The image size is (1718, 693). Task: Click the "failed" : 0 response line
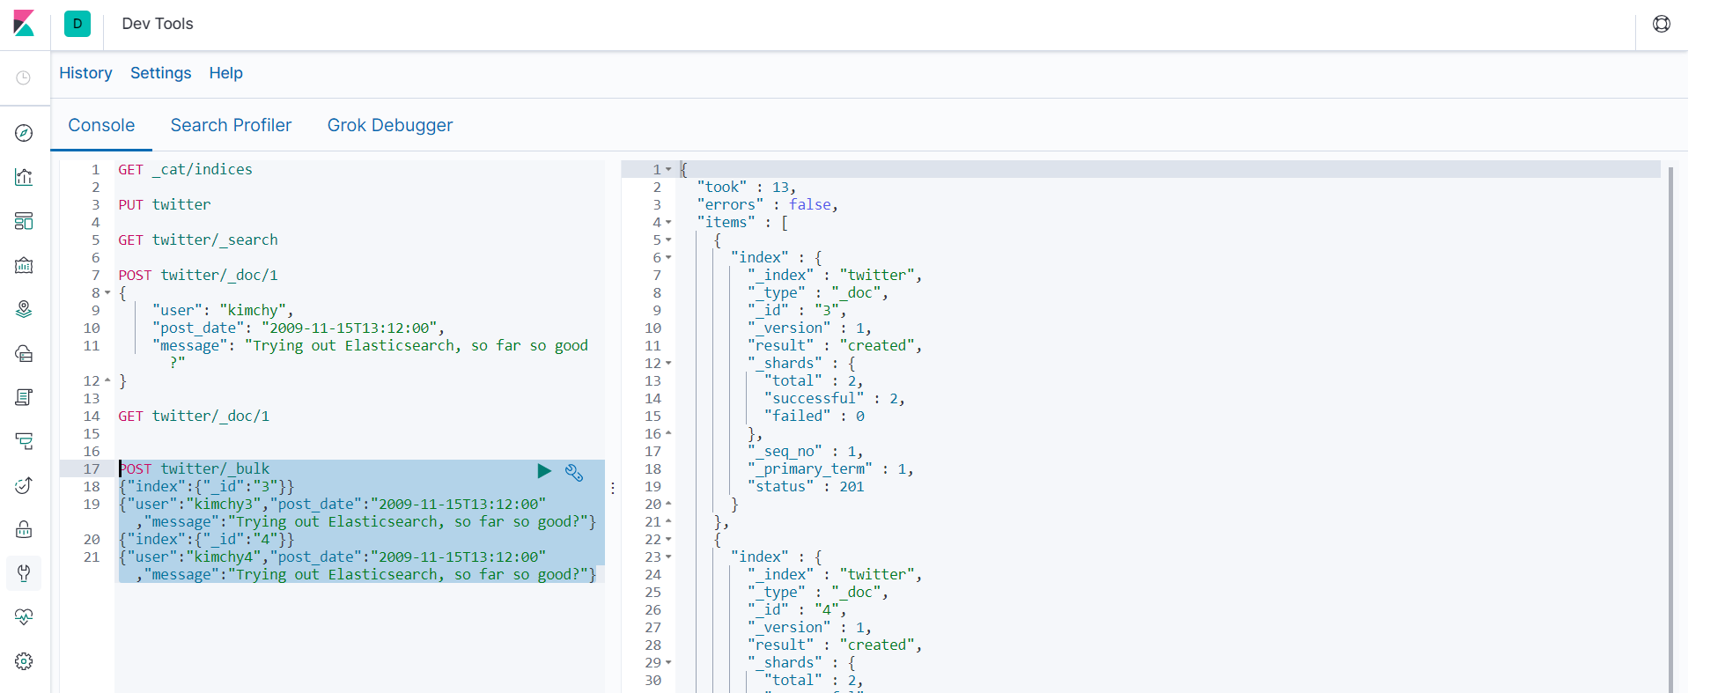coord(815,416)
